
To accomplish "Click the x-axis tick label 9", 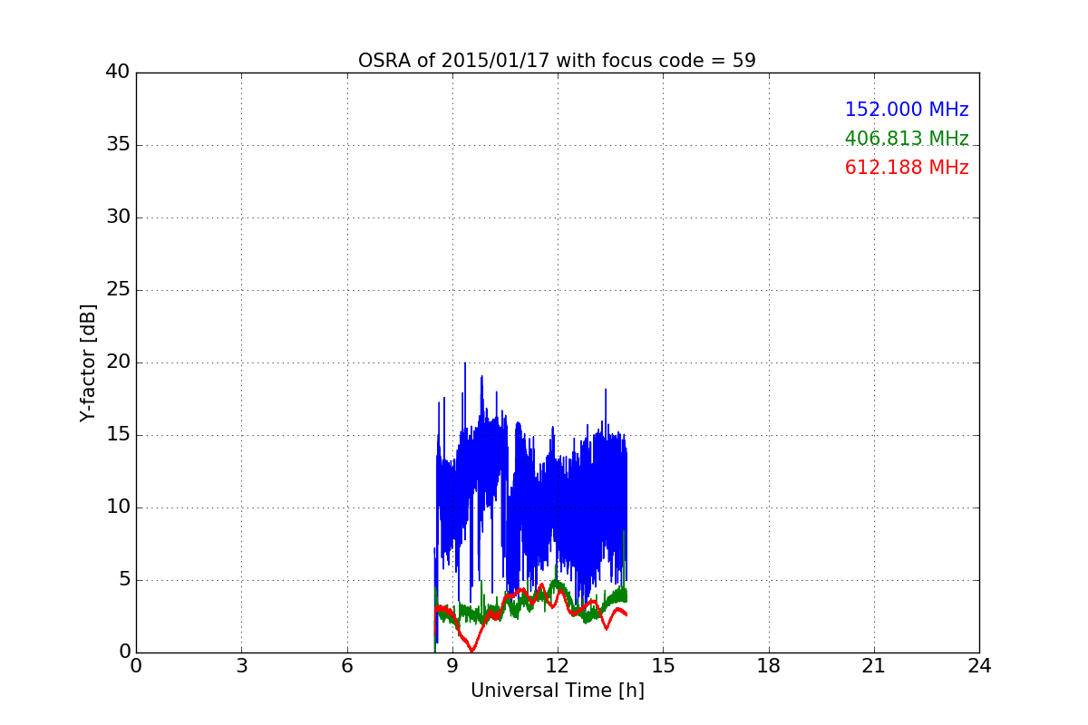I will click(x=452, y=666).
